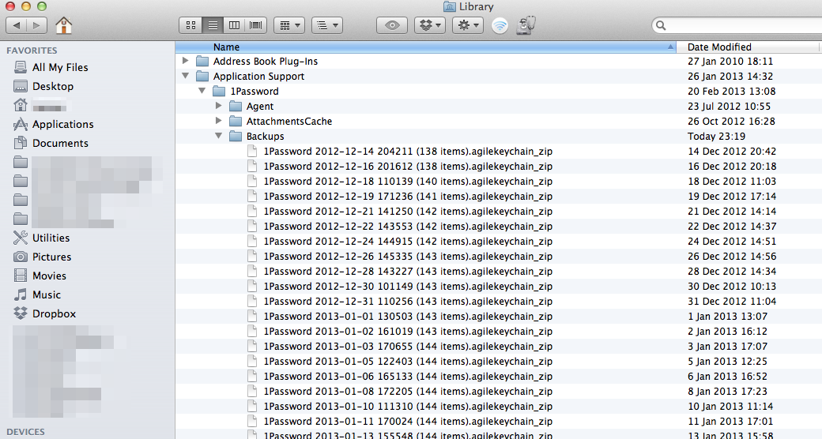Image resolution: width=822 pixels, height=439 pixels.
Task: Click the search magnifier icon
Action: tap(661, 25)
